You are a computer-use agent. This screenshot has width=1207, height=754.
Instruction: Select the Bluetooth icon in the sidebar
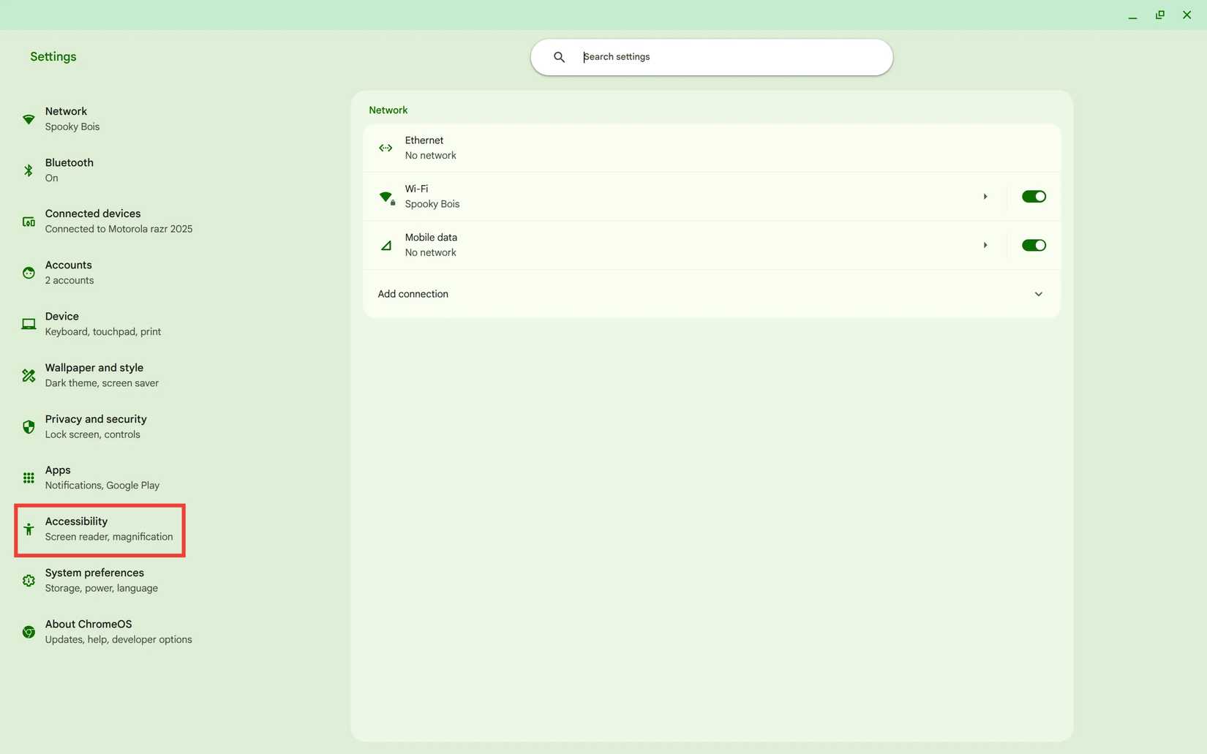click(x=29, y=170)
